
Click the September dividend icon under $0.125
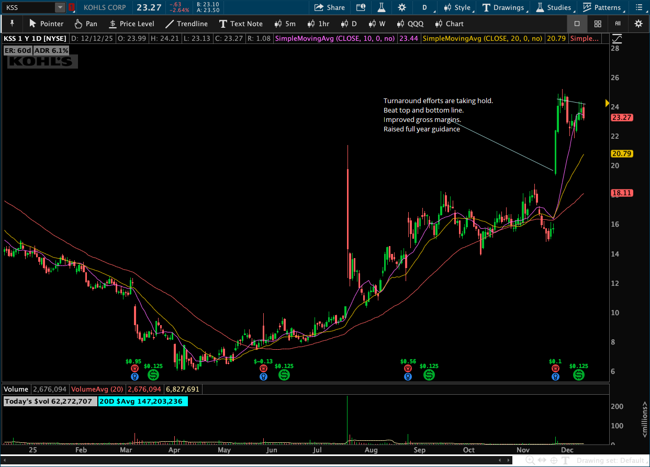[429, 375]
